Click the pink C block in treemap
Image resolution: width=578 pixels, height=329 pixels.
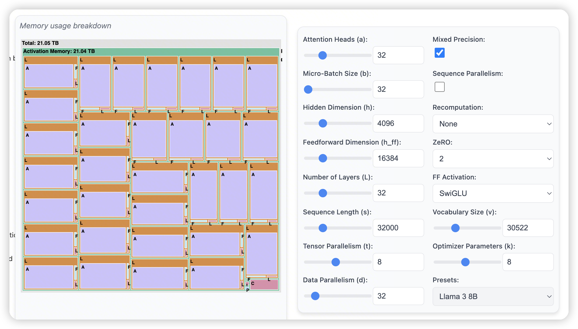(264, 285)
